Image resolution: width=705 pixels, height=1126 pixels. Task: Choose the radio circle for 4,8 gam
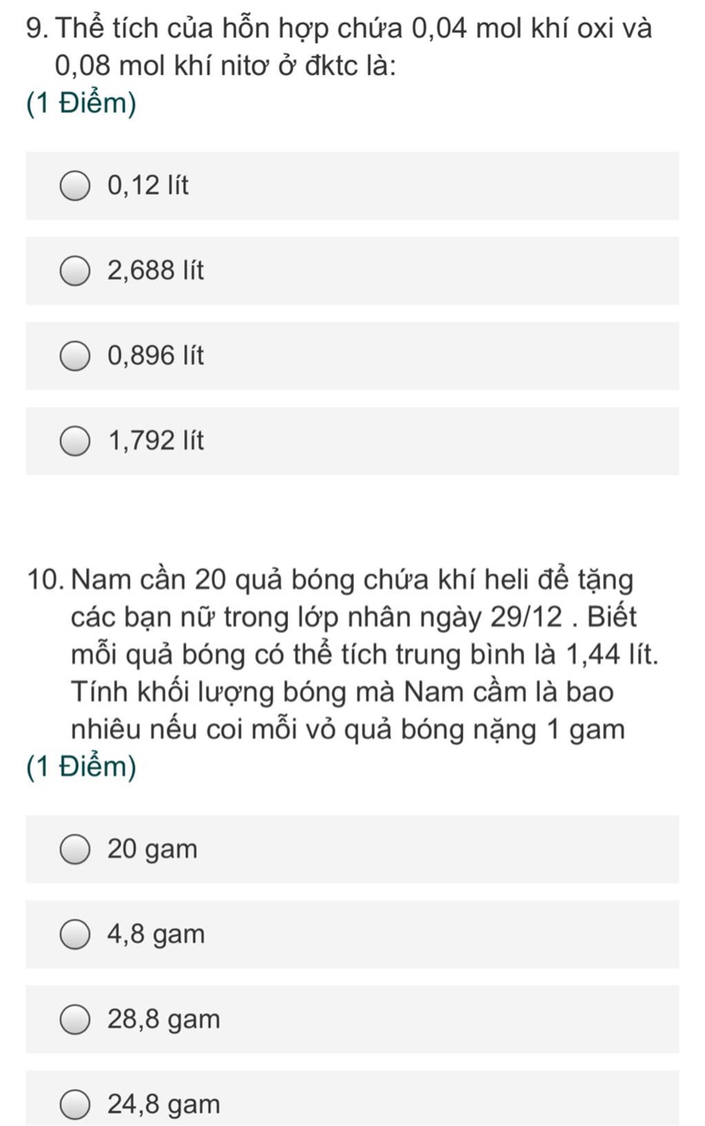[74, 935]
